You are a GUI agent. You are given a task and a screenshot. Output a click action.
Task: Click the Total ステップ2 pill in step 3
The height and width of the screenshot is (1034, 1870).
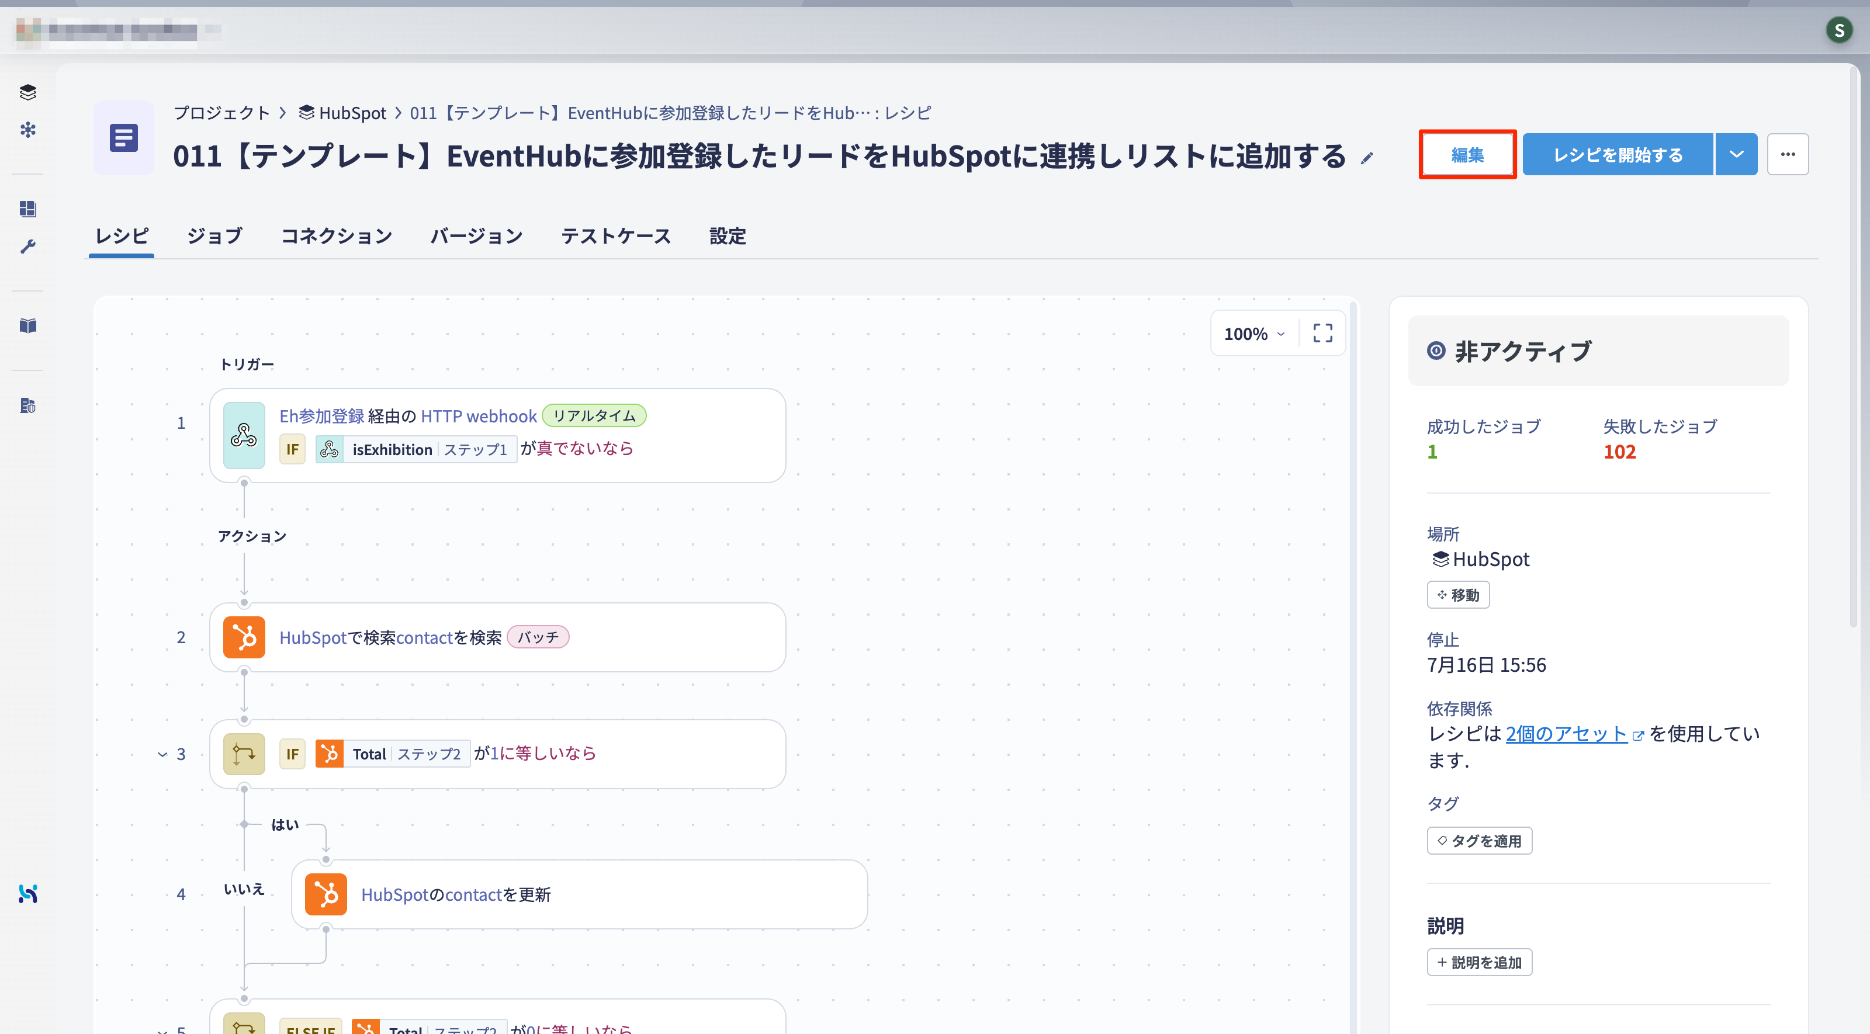click(x=393, y=754)
